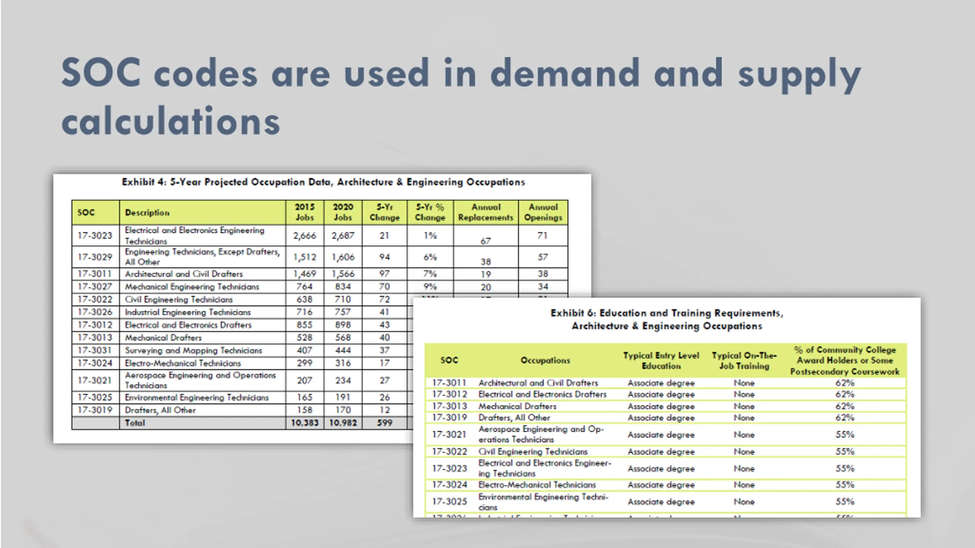
Task: Select the 'SOC' header in Exhibit 4
Action: pos(86,212)
